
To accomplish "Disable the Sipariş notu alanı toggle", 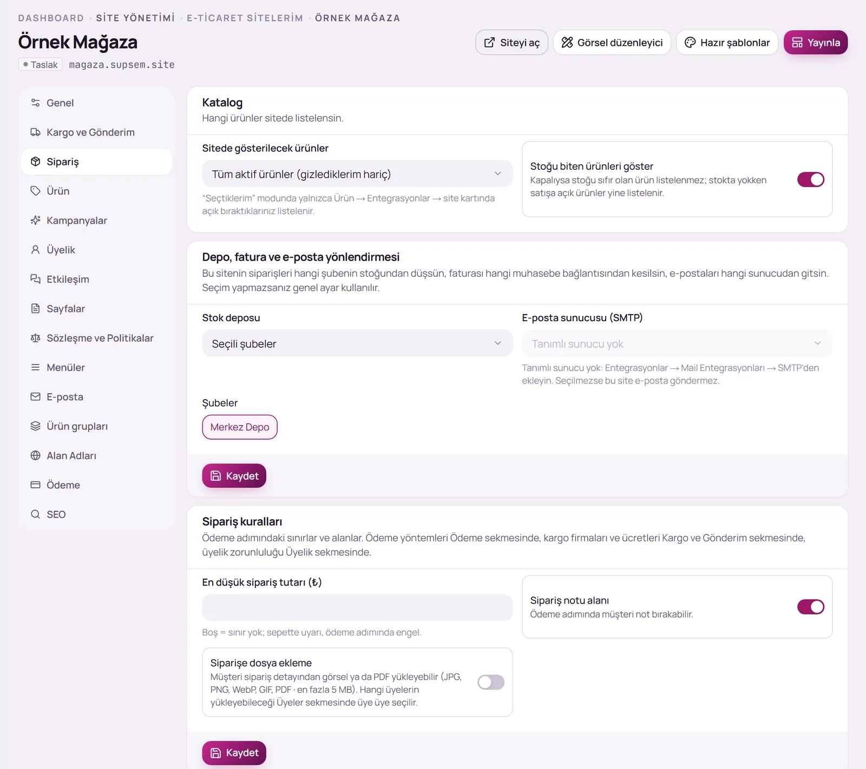I will [x=810, y=607].
